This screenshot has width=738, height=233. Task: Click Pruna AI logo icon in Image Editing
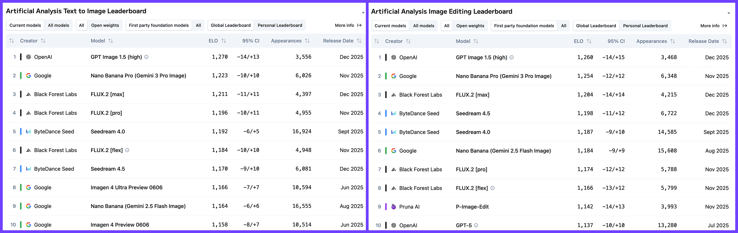click(394, 207)
